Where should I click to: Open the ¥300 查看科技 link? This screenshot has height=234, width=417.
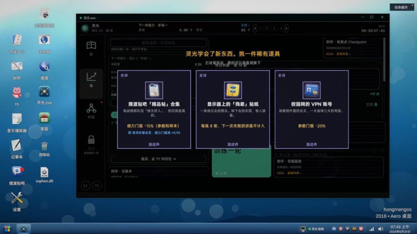click(x=289, y=173)
